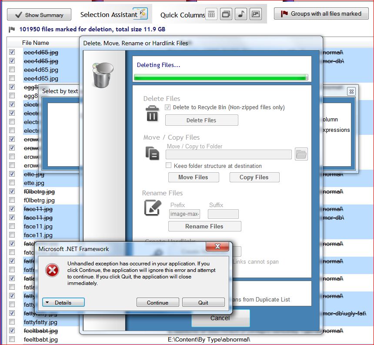
Task: Close the Select by text window
Action: pos(351,91)
